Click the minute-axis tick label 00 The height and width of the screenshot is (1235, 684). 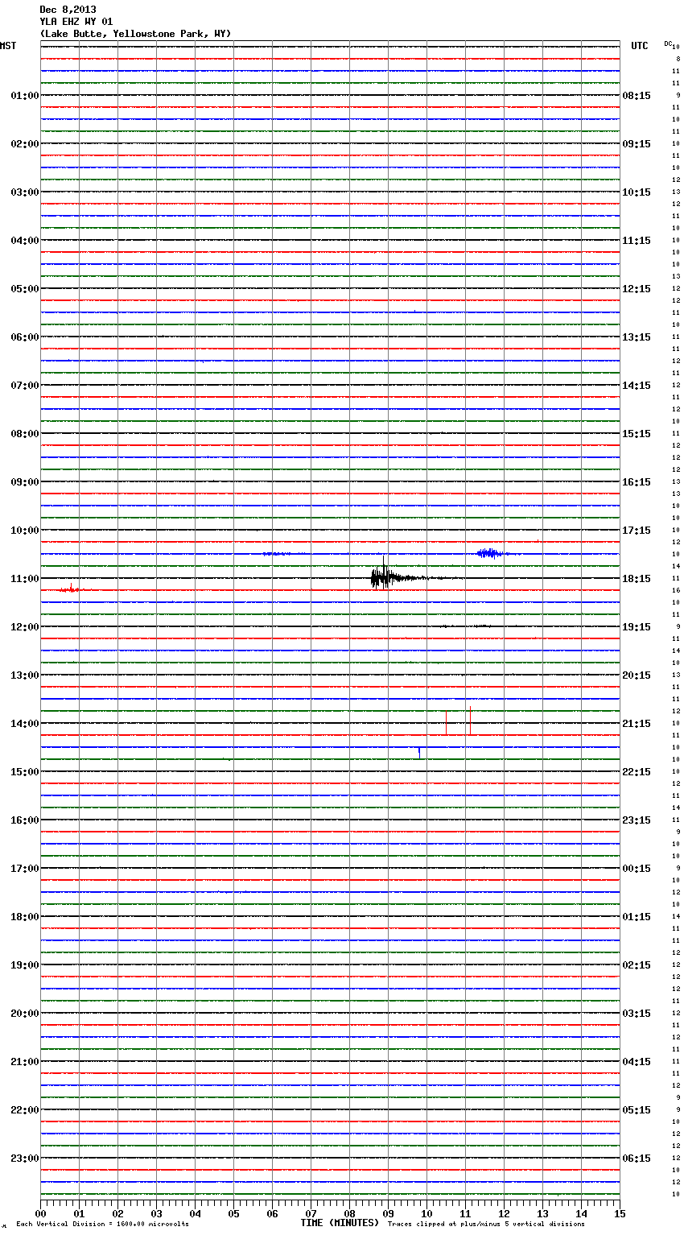pyautogui.click(x=40, y=1214)
